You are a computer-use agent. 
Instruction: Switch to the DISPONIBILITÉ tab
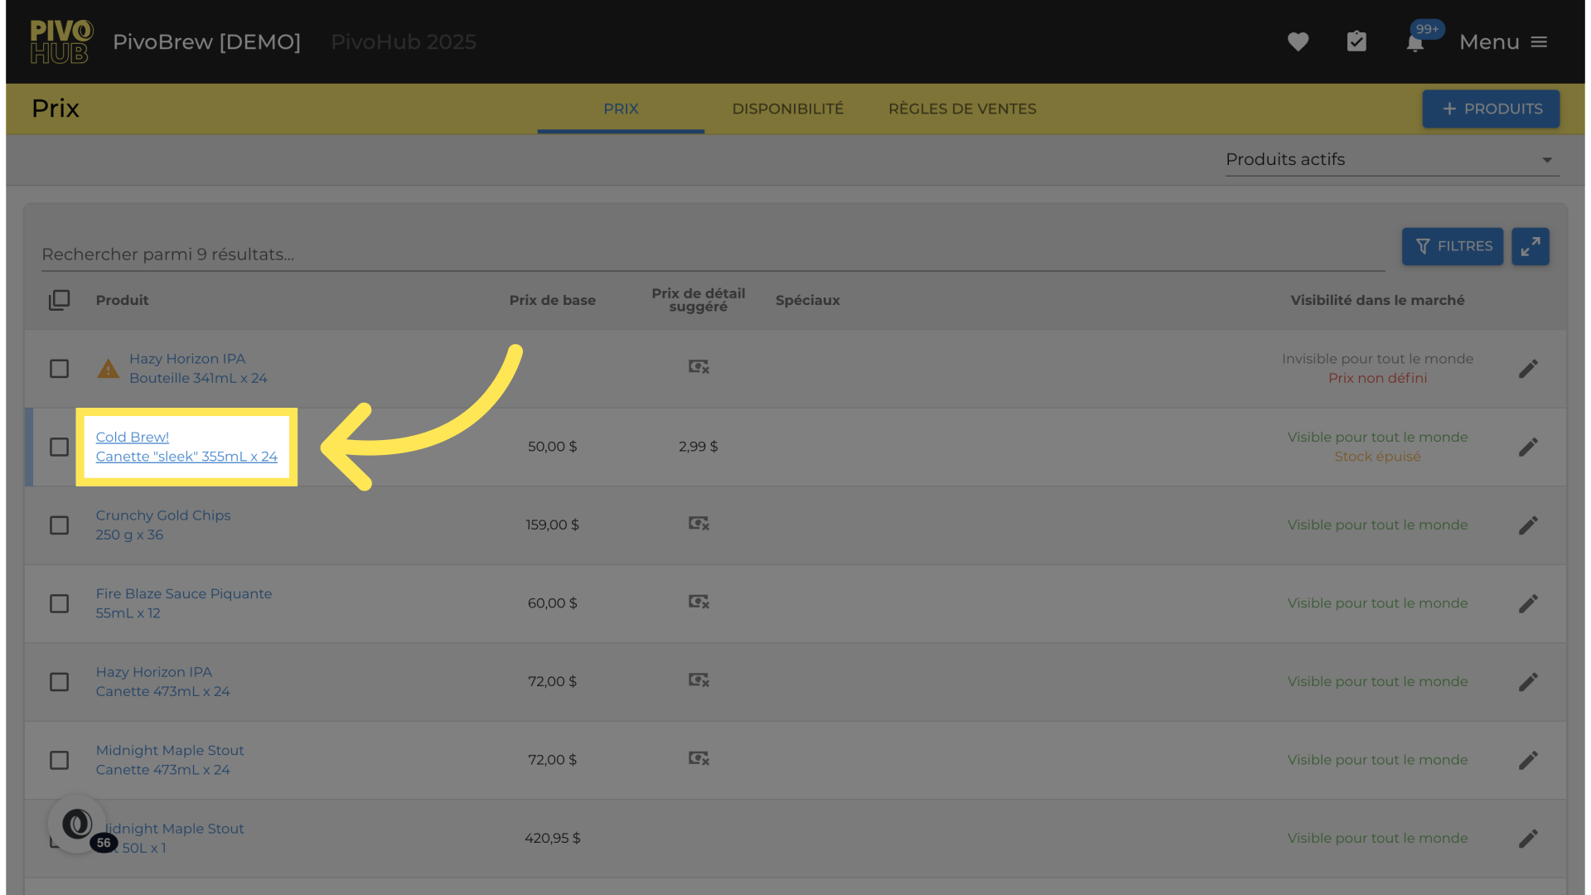(x=787, y=109)
